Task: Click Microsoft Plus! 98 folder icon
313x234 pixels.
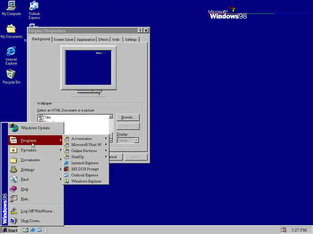Action: click(x=66, y=145)
